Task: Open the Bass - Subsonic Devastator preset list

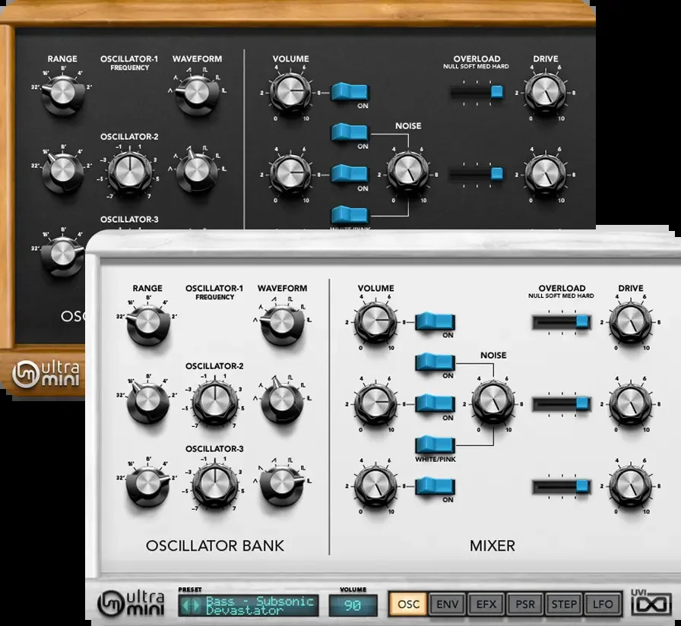Action: 259,605
